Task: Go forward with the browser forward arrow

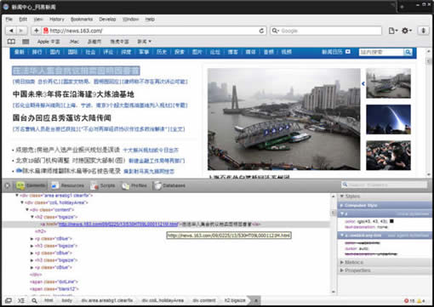Action: 21,31
